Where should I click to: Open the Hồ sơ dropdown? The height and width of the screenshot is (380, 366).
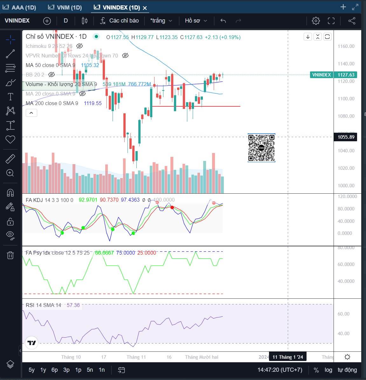(196, 21)
